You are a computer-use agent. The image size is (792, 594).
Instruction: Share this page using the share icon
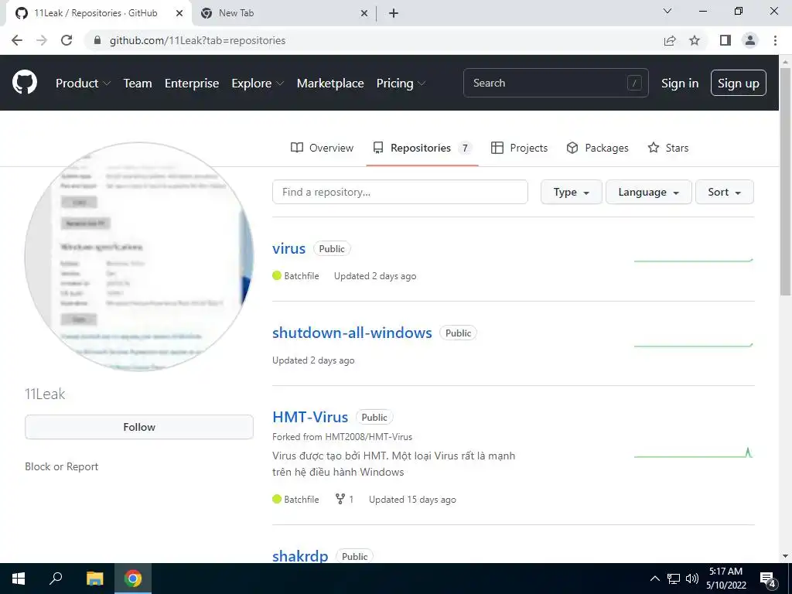tap(670, 40)
